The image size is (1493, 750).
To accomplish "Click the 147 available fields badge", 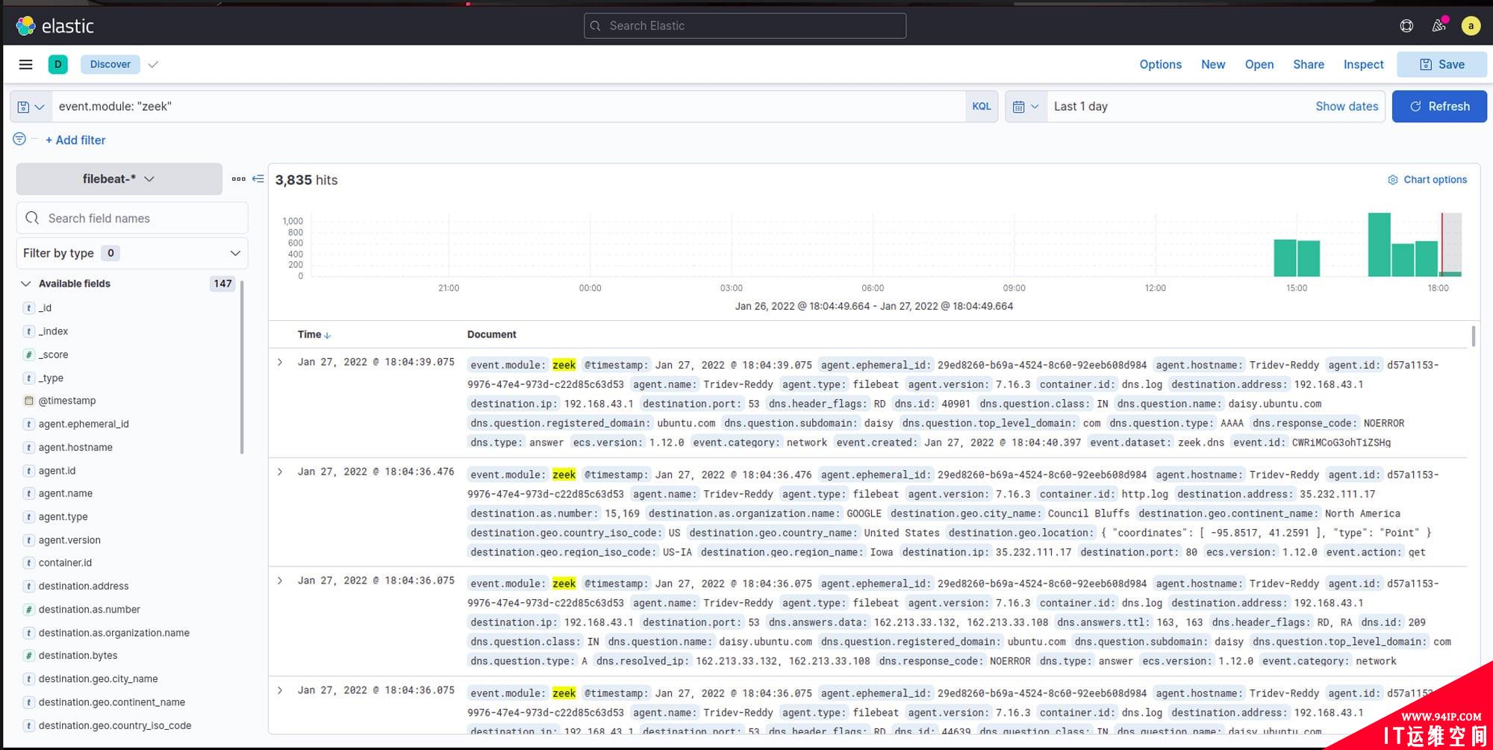I will [x=222, y=284].
